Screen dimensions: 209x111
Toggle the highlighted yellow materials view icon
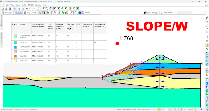(207, 46)
